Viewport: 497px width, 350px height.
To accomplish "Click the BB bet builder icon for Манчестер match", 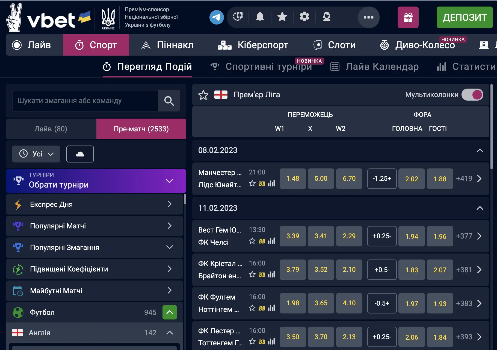I will pyautogui.click(x=262, y=184).
